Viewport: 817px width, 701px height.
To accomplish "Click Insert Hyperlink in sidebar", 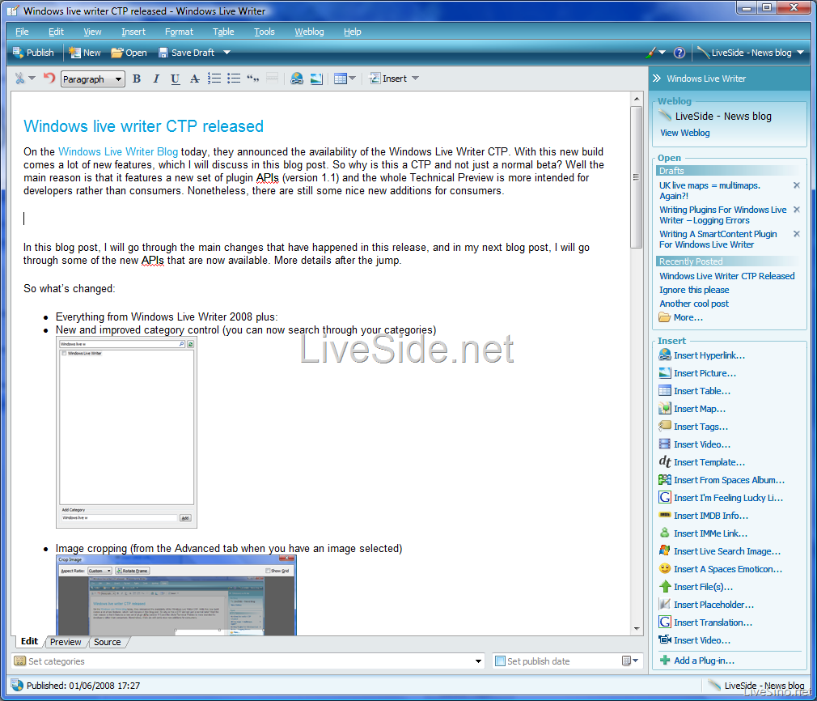I will point(702,355).
